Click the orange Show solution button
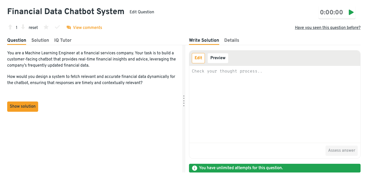The height and width of the screenshot is (183, 368). (23, 106)
